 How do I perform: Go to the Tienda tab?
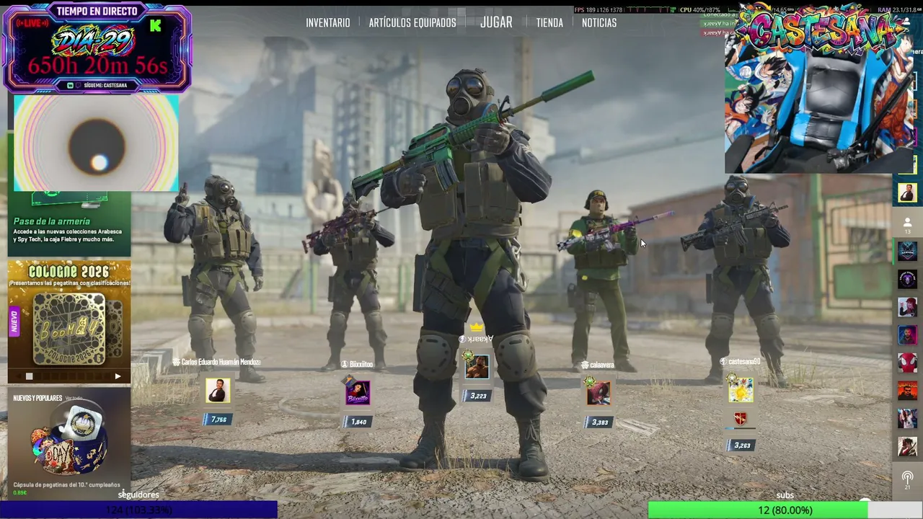(x=549, y=23)
